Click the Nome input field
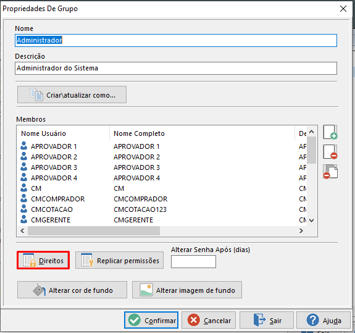The image size is (355, 333). click(176, 41)
